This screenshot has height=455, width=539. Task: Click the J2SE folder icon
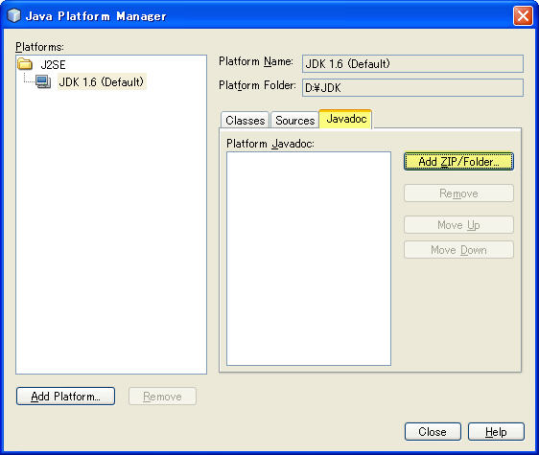point(25,64)
